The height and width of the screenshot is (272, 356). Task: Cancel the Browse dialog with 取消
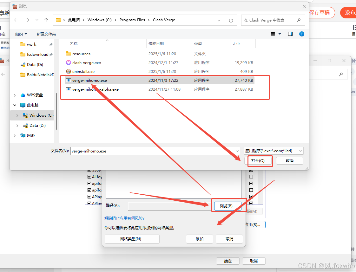click(x=289, y=161)
